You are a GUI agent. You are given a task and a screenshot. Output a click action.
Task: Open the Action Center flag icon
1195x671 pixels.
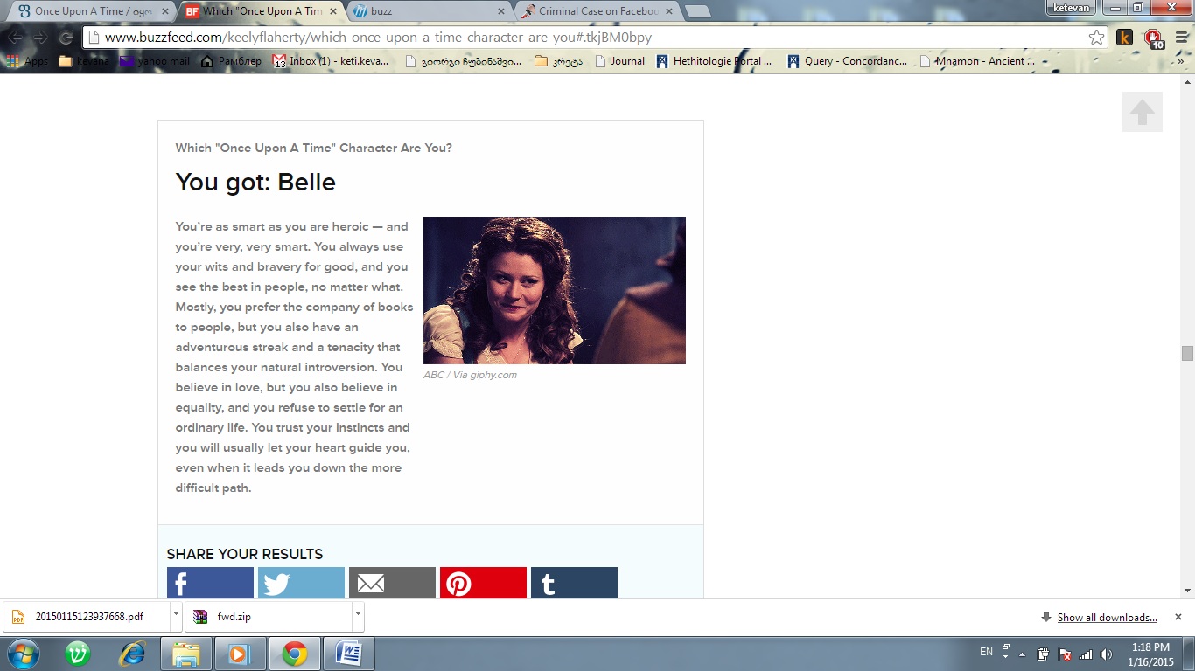[x=1065, y=654]
